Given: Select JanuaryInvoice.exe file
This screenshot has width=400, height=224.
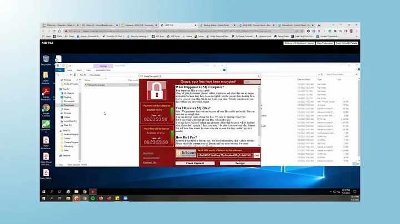Looking at the screenshot, I should click(x=97, y=85).
